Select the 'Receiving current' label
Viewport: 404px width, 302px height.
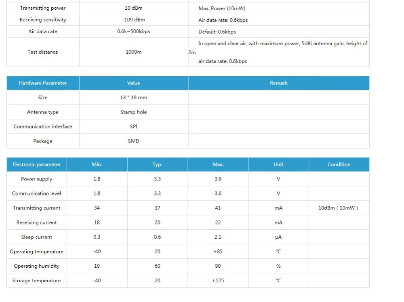tap(37, 222)
